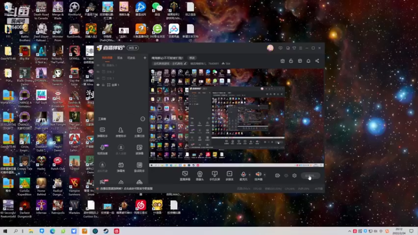418x235 pixels.
Task: Open the lyrics assistant tool
Action: pyautogui.click(x=139, y=167)
